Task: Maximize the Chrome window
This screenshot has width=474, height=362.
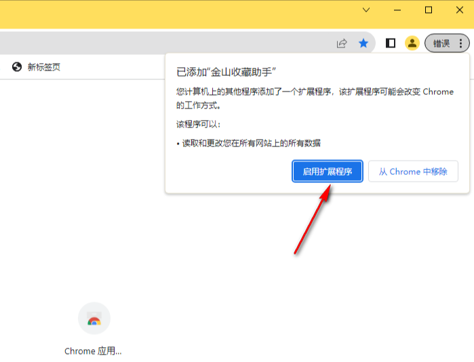Action: pyautogui.click(x=429, y=10)
